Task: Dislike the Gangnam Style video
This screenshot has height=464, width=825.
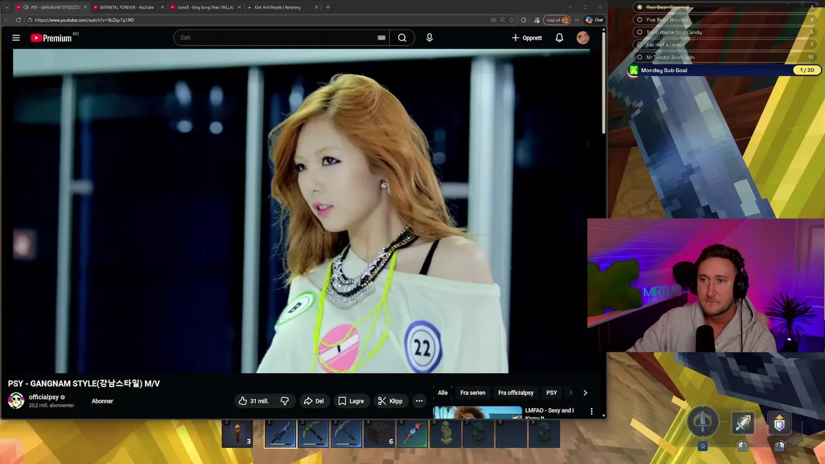Action: point(285,401)
